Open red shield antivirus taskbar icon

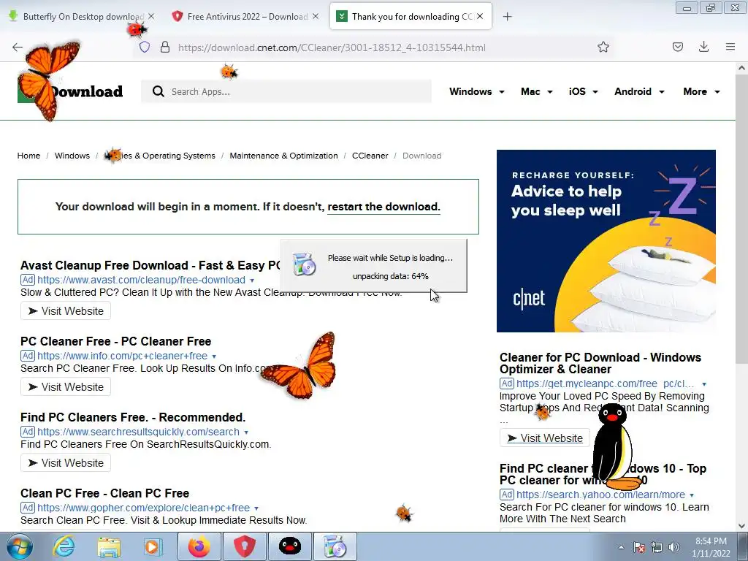pos(244,546)
